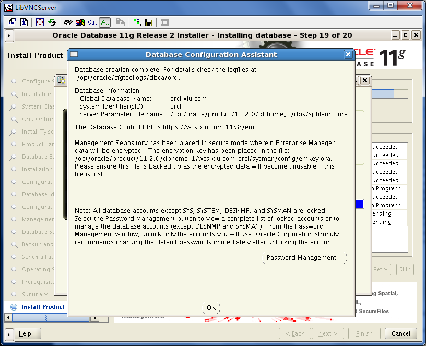Image resolution: width=426 pixels, height=346 pixels.
Task: Select the Install Product step
Action: click(43, 307)
